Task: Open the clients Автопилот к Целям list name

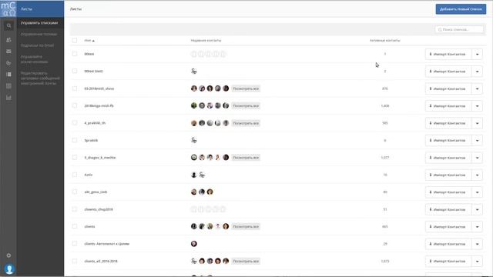Action: (106, 244)
